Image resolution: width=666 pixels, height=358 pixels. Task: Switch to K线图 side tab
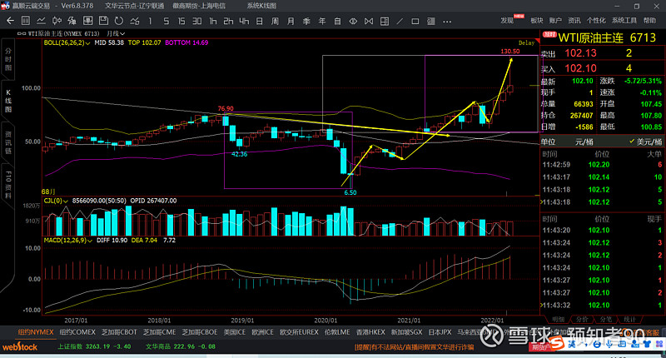8,101
